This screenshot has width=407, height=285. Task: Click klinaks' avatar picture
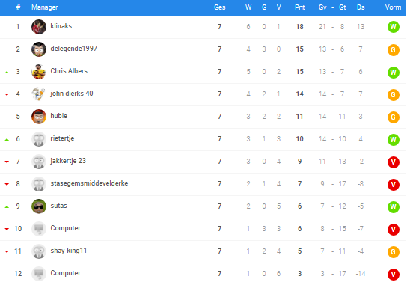tap(39, 27)
